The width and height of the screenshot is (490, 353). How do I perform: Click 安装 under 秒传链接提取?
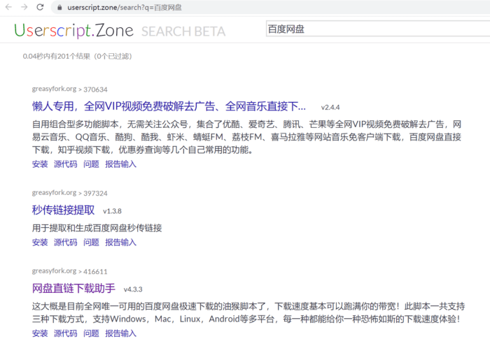click(x=40, y=242)
